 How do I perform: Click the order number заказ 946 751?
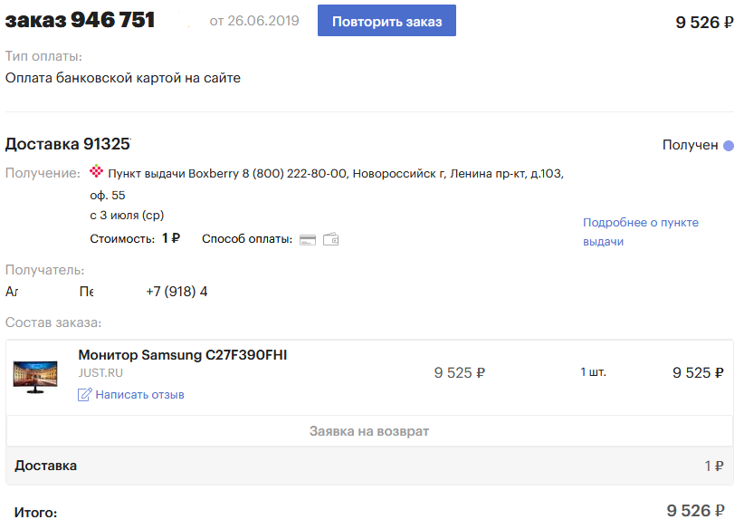coord(81,20)
